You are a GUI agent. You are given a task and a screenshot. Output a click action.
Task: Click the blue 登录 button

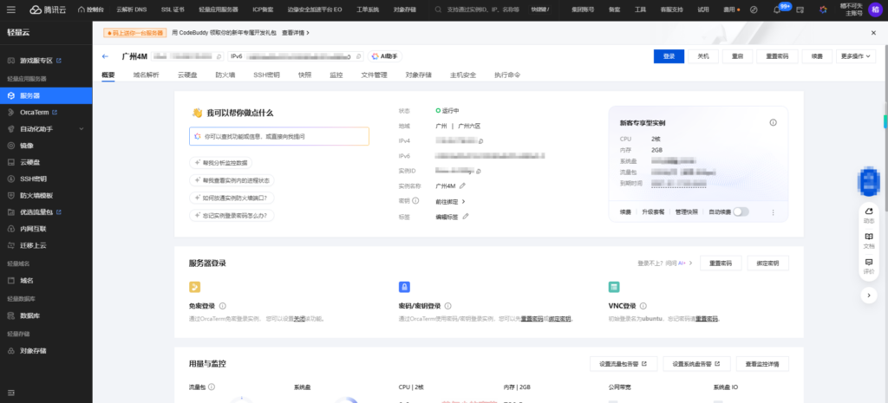(x=669, y=55)
